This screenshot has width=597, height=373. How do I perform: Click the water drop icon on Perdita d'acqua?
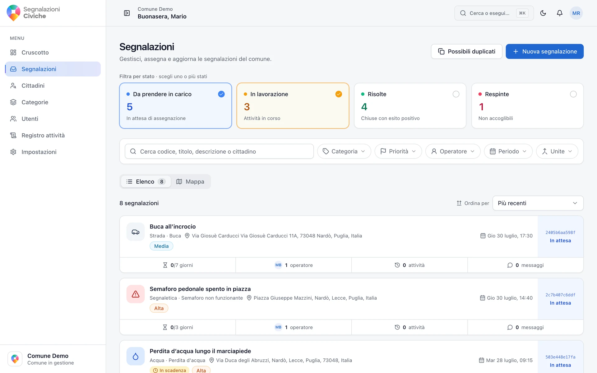coord(136,356)
